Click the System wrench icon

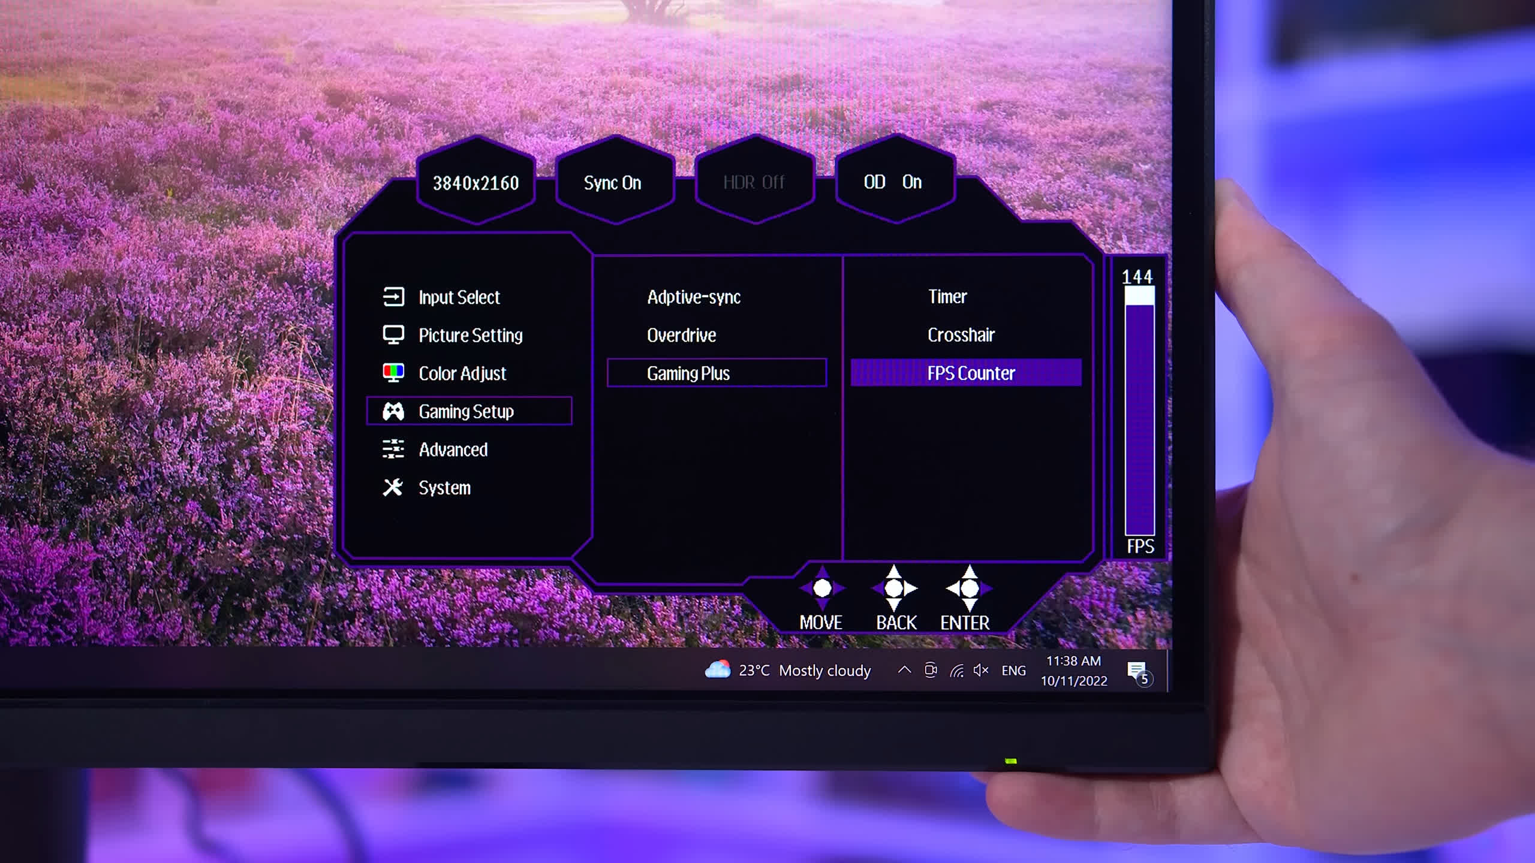pyautogui.click(x=393, y=487)
